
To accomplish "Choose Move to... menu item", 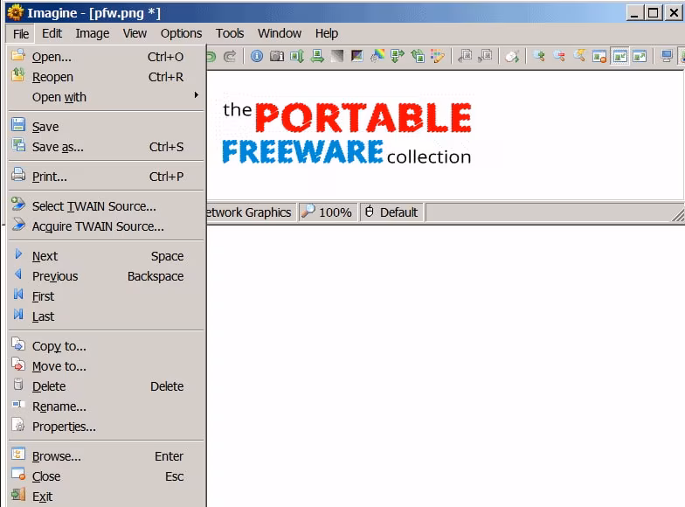I will coord(107,366).
